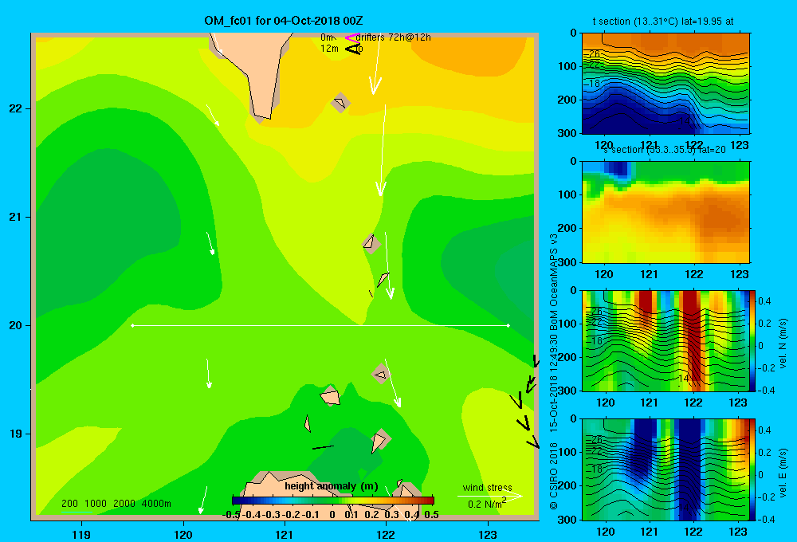Click the '-0.5' tick on height anomaly scale
Image resolution: width=797 pixels, height=542 pixels.
(x=231, y=515)
